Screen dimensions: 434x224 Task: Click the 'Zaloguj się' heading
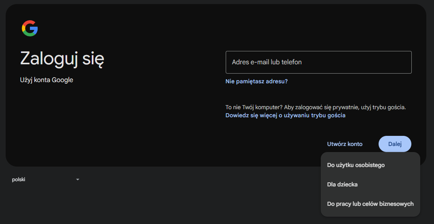point(62,59)
